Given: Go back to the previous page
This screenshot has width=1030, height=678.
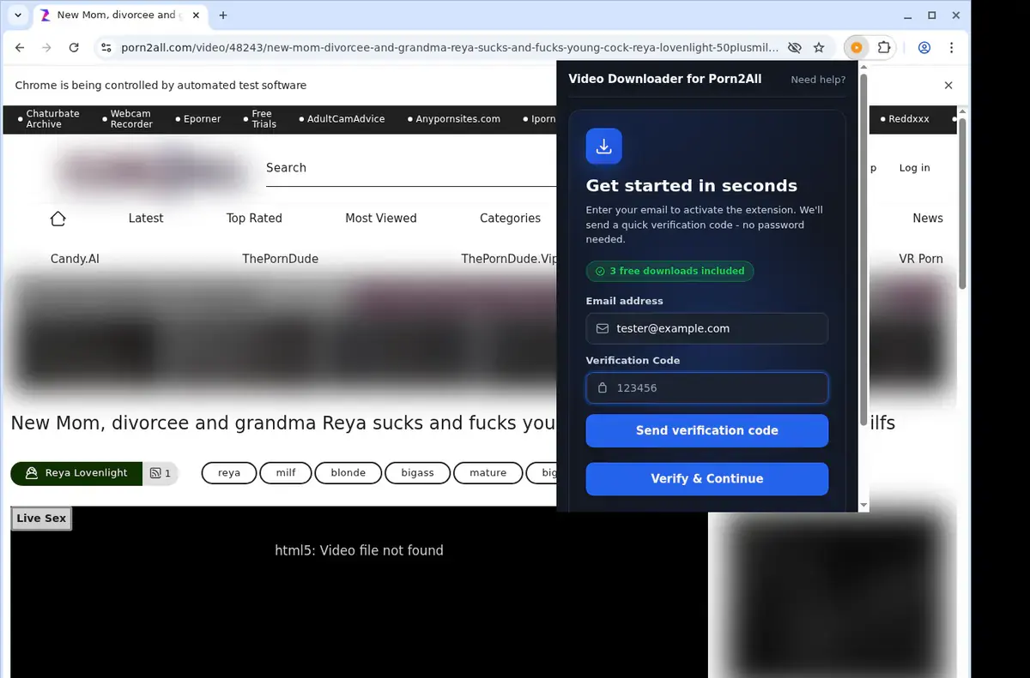Looking at the screenshot, I should (x=21, y=48).
